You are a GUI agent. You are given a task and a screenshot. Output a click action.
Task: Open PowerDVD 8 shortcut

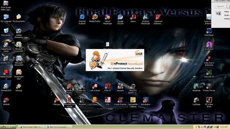6,87
